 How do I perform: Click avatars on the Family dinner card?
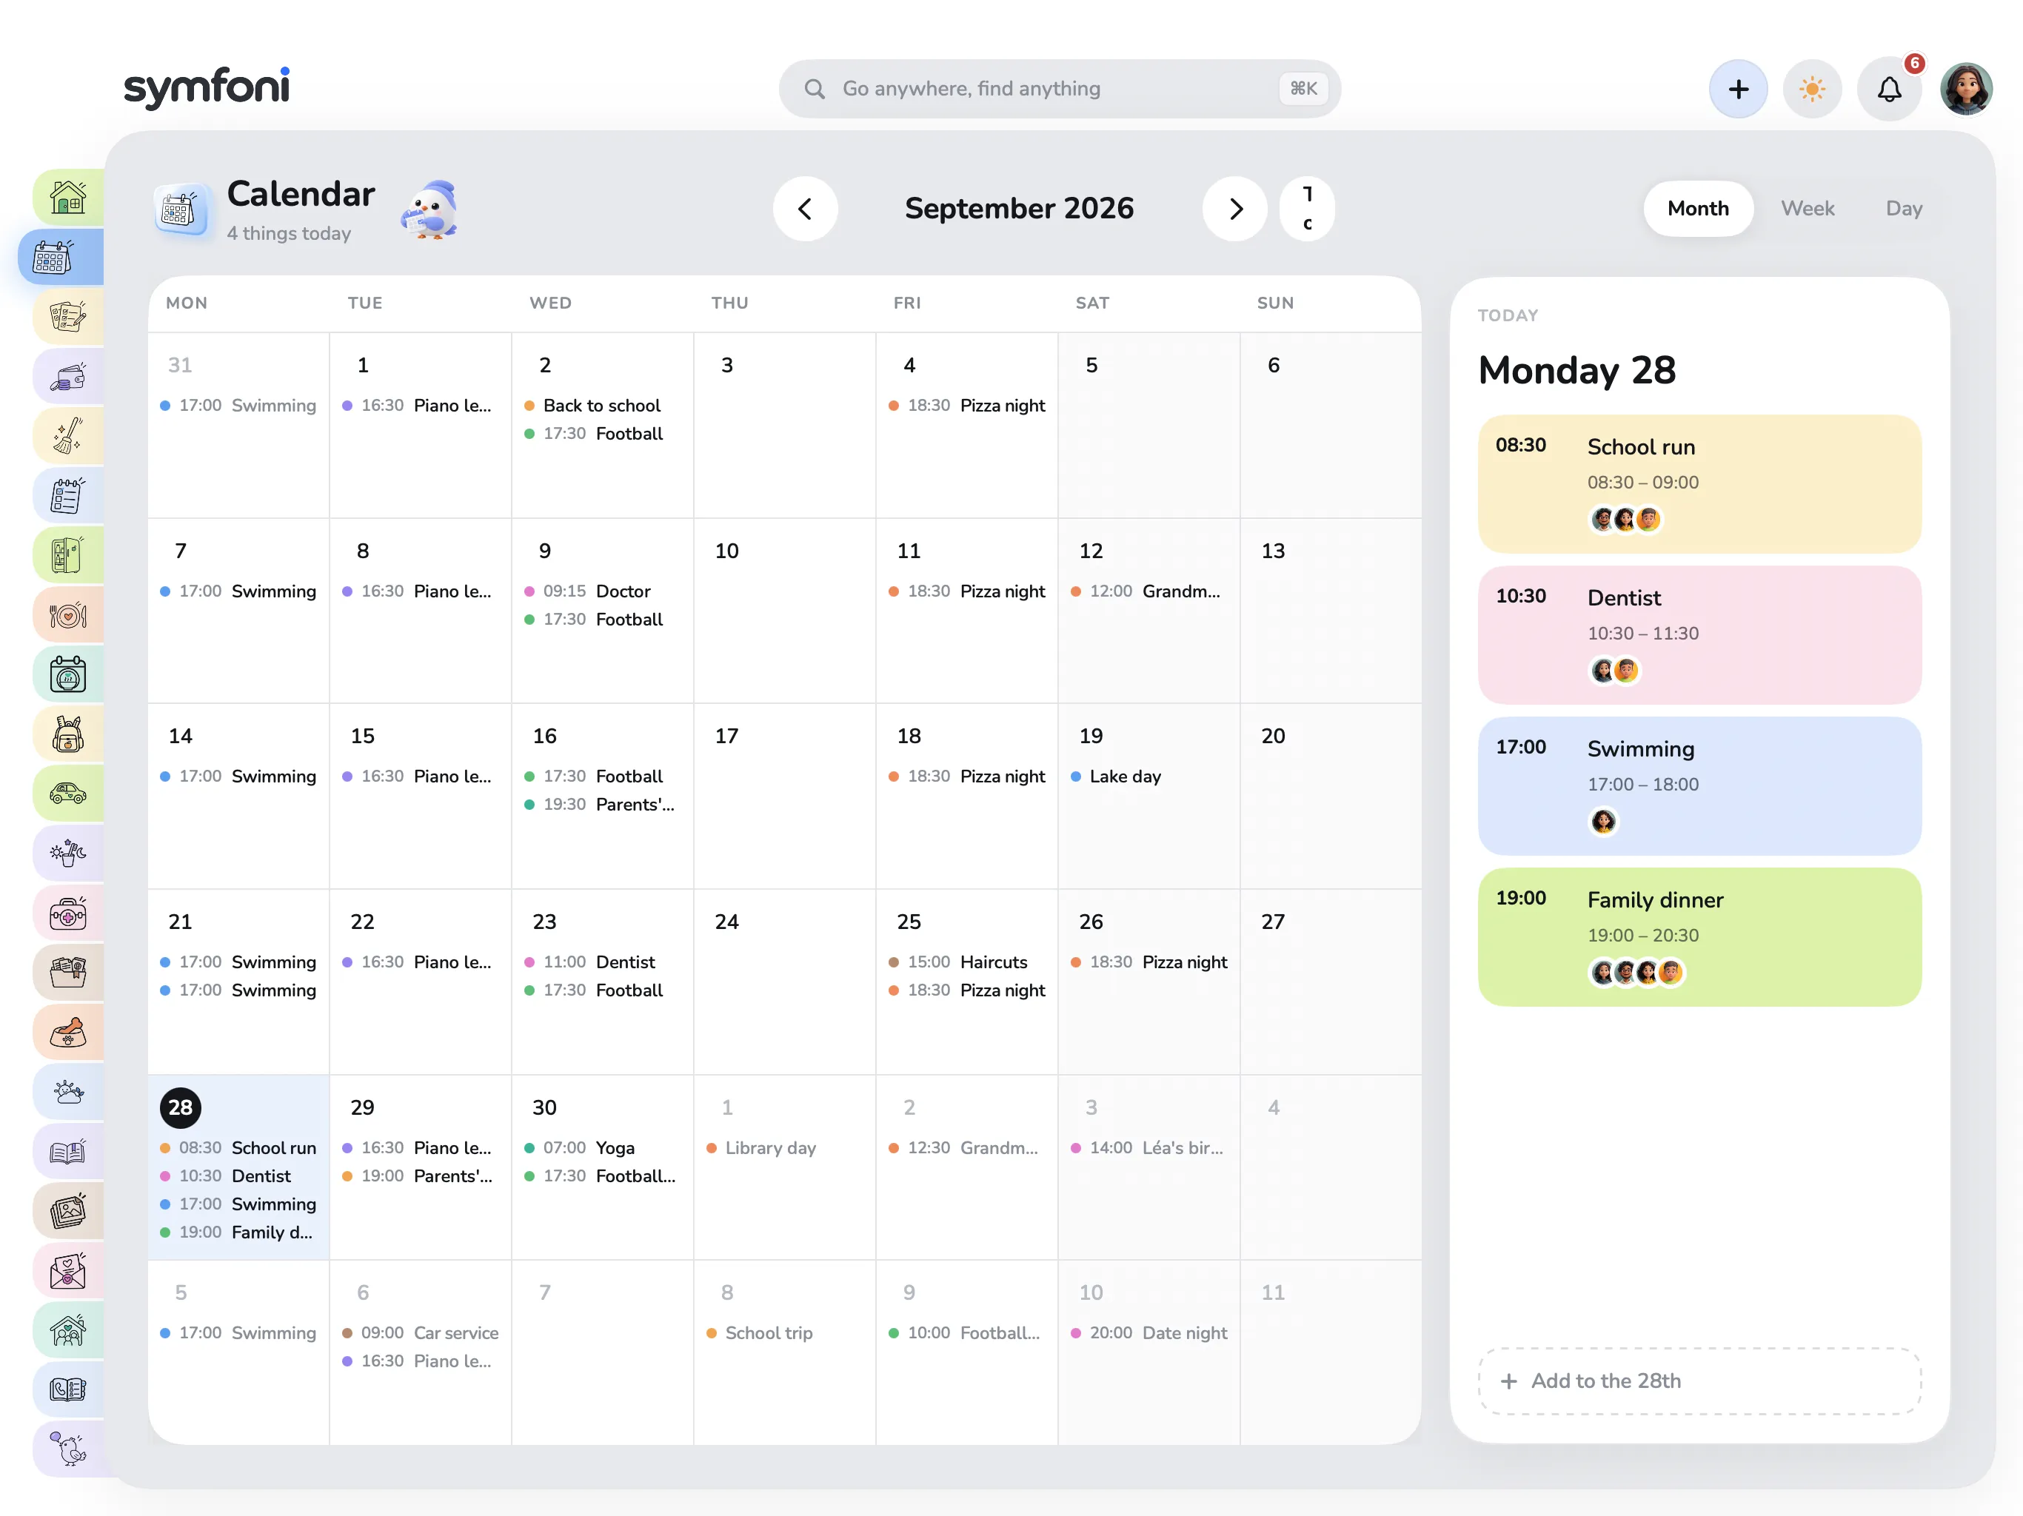tap(1636, 972)
